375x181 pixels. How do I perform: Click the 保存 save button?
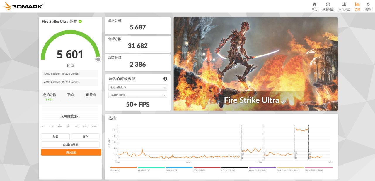click(85, 137)
